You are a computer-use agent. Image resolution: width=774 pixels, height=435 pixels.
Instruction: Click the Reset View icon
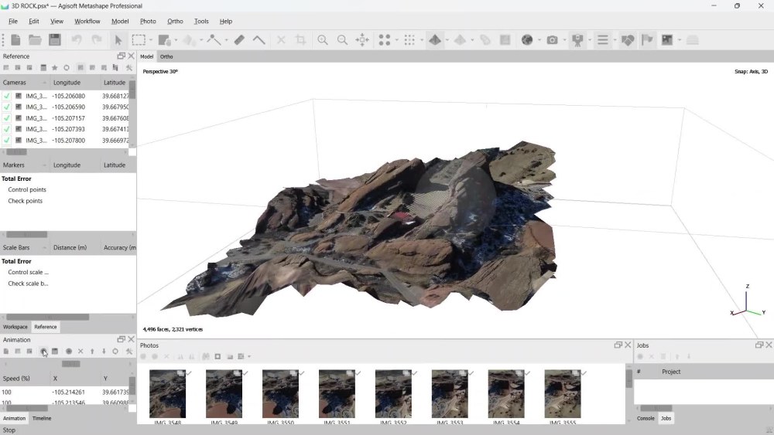[x=362, y=40]
